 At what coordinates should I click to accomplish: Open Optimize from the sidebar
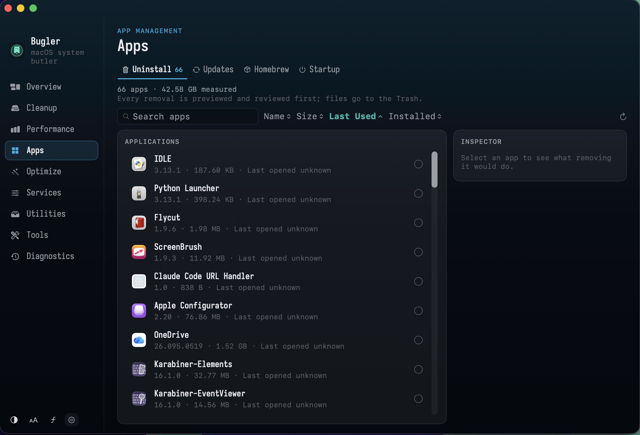pyautogui.click(x=52, y=172)
